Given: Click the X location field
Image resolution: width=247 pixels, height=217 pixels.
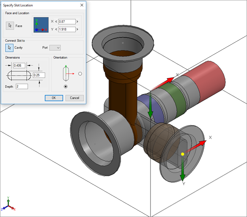Looking at the screenshot, I should pyautogui.click(x=67, y=22).
